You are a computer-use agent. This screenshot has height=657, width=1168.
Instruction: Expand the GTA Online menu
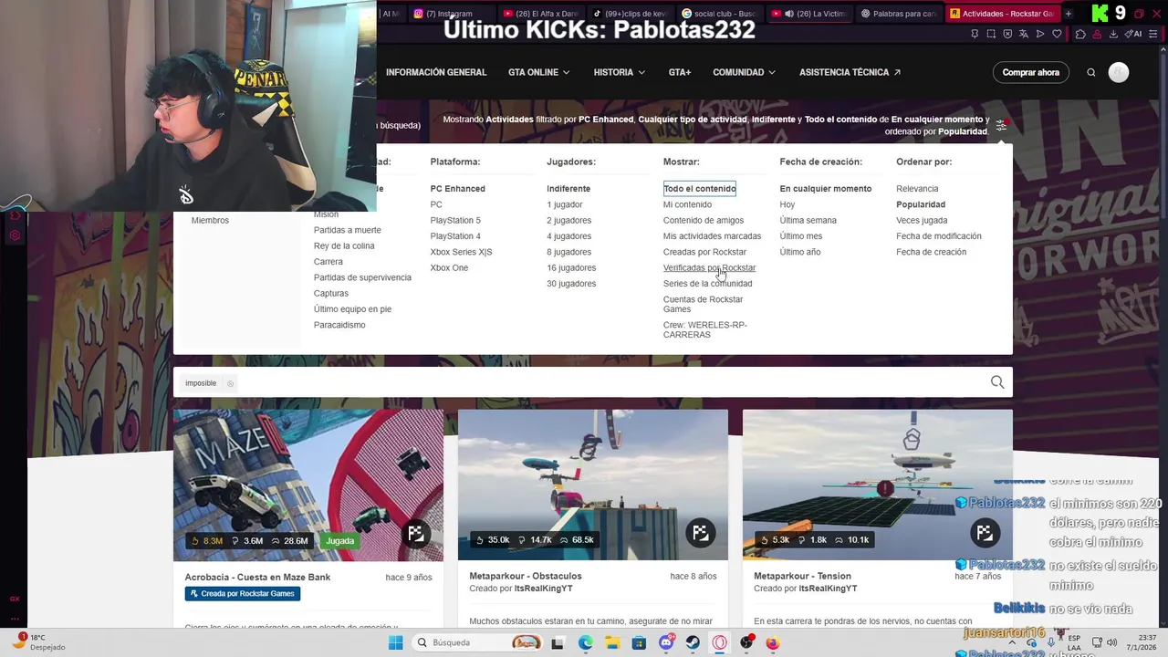pyautogui.click(x=538, y=72)
